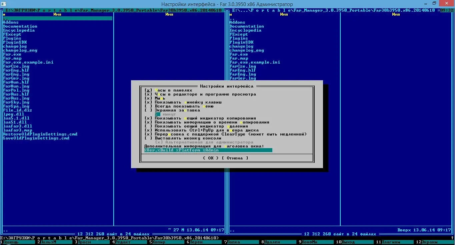This screenshot has height=245, width=455.
Task: Select 'lua5.1.dll' in the left panel
Action: coord(16,118)
